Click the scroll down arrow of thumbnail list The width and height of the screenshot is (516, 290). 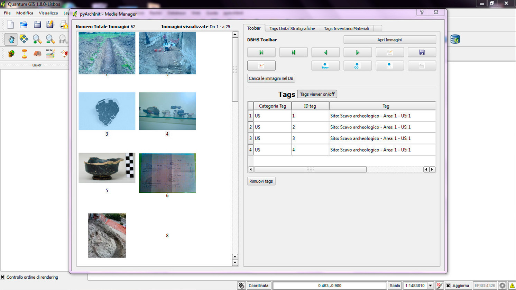[x=235, y=262]
